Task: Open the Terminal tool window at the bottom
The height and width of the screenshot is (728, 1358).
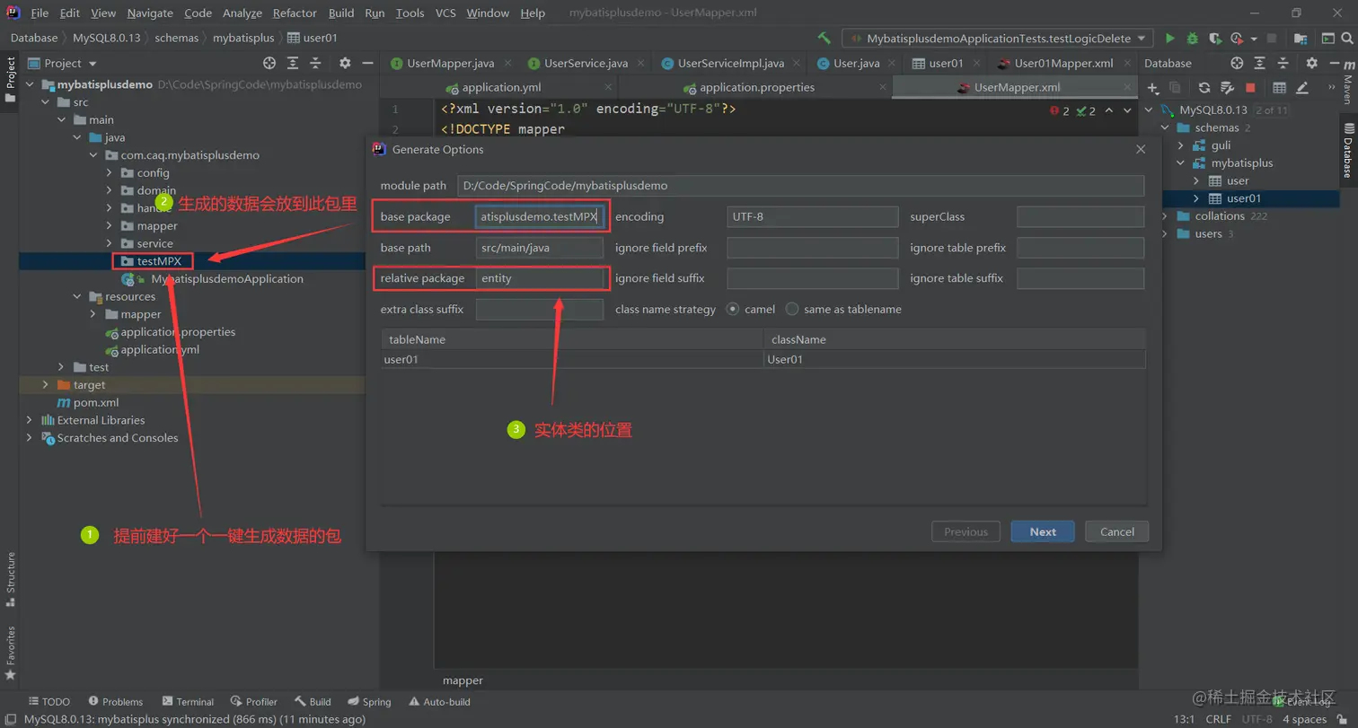Action: pos(188,702)
